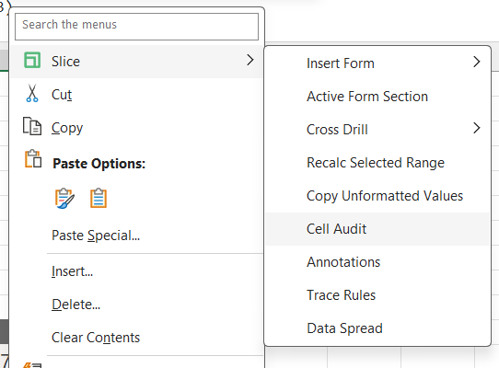This screenshot has width=499, height=368.
Task: Choose Copy from the context menu
Action: [136, 128]
